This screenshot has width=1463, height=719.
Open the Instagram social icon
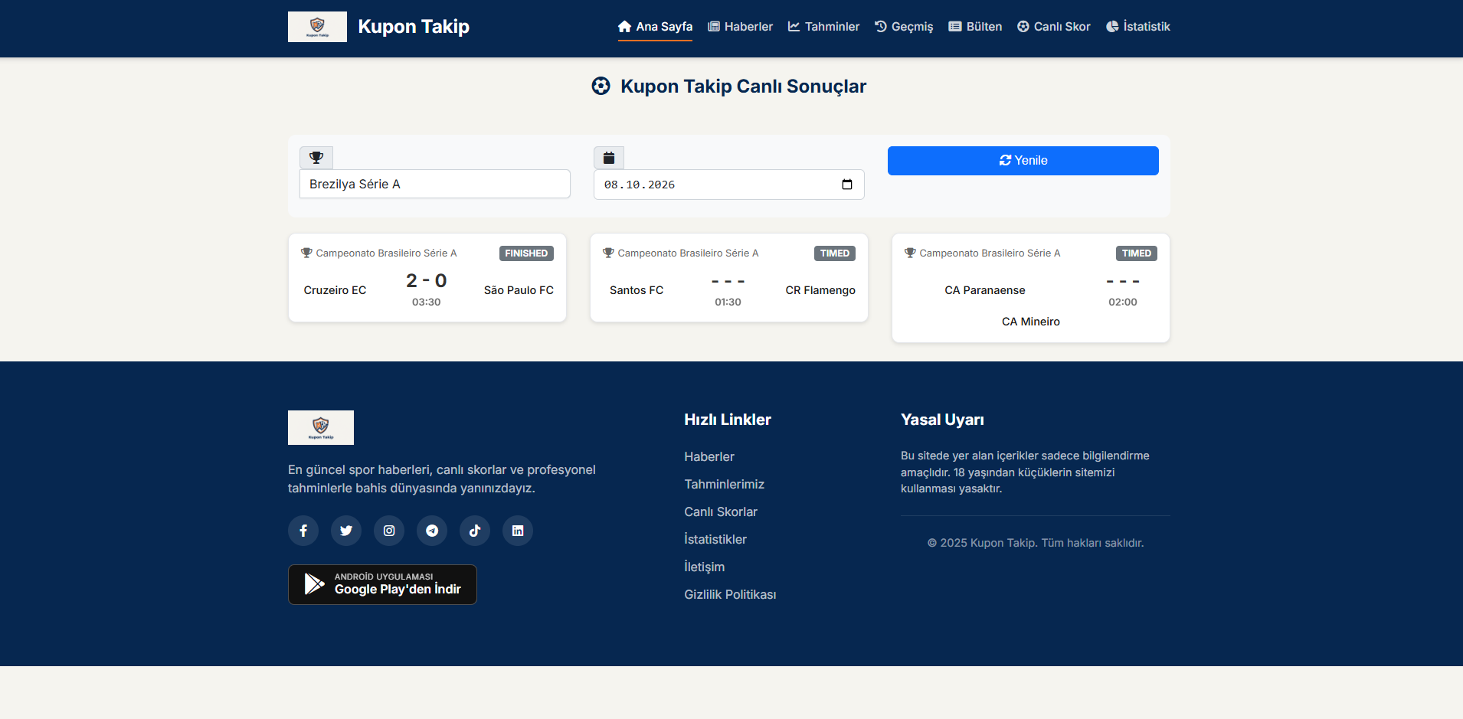pos(389,531)
